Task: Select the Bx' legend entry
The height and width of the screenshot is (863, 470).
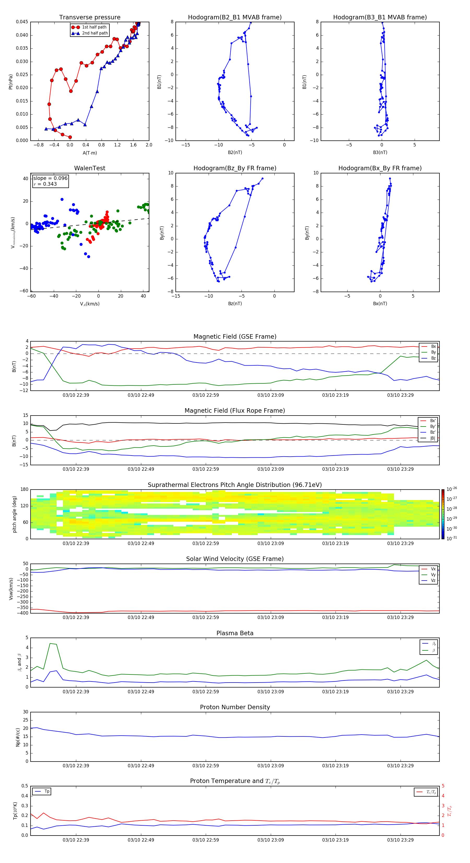Action: click(x=428, y=421)
